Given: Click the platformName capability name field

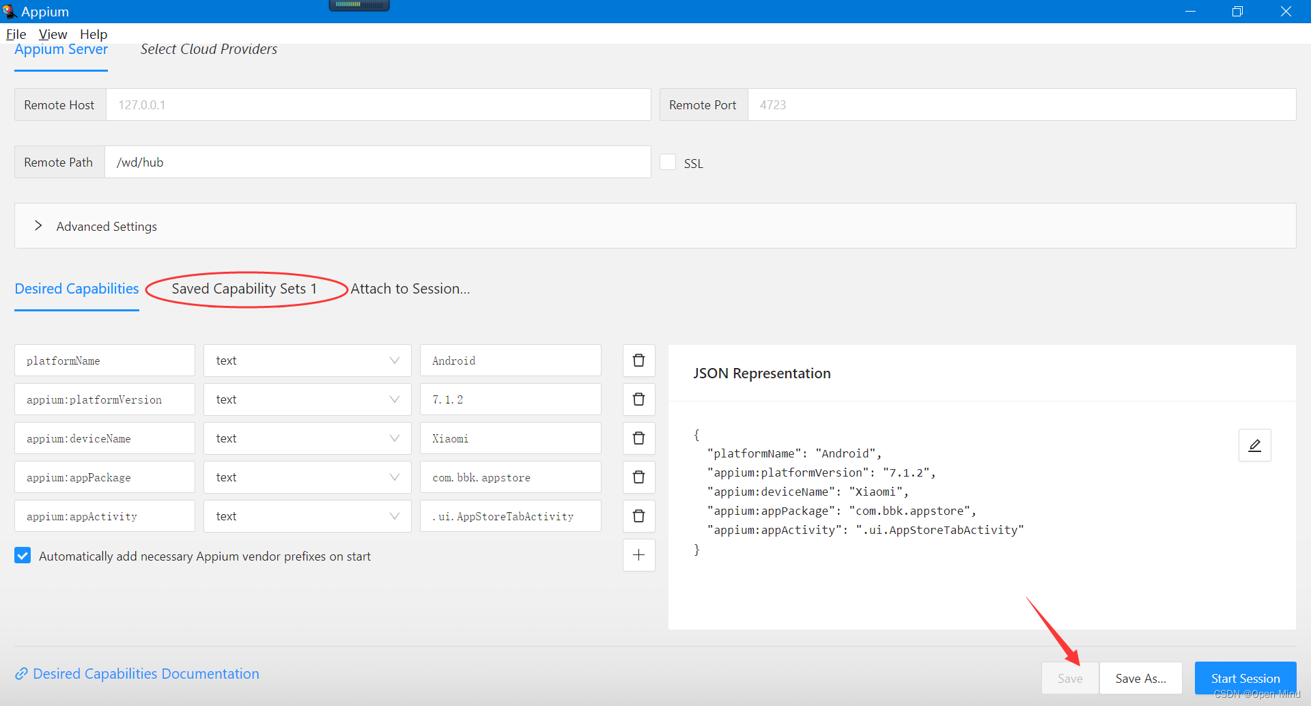Looking at the screenshot, I should 104,361.
